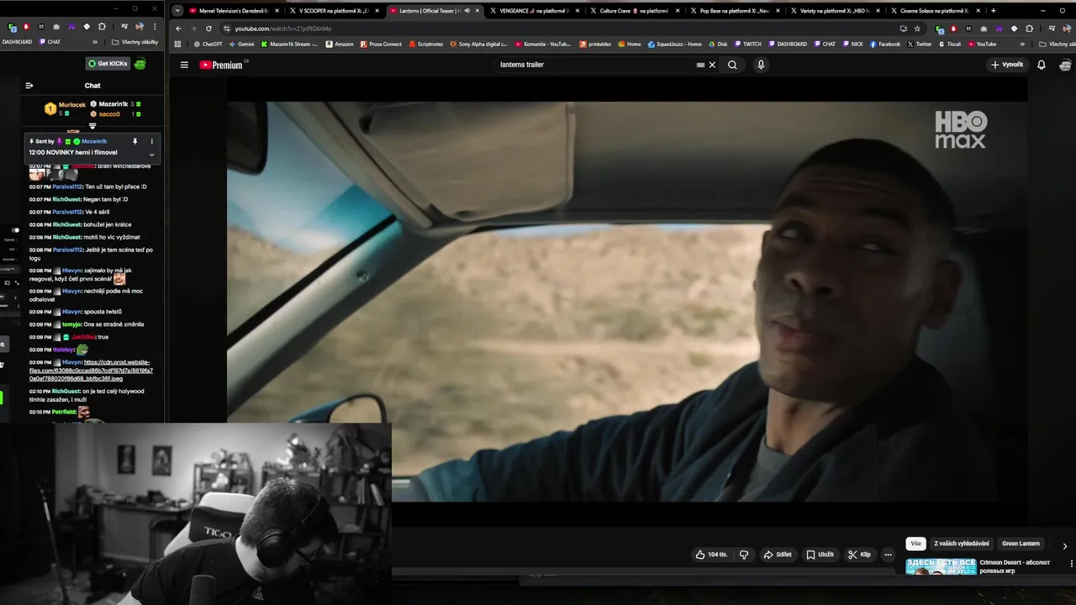Expand hidden bookmarks in chat window
The image size is (1076, 605).
(94, 42)
